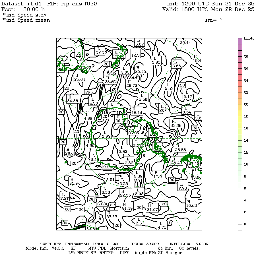The width and height of the screenshot is (256, 256).
Task: Pick the yellow colour bar segment beside 18
Action: pos(240,119)
